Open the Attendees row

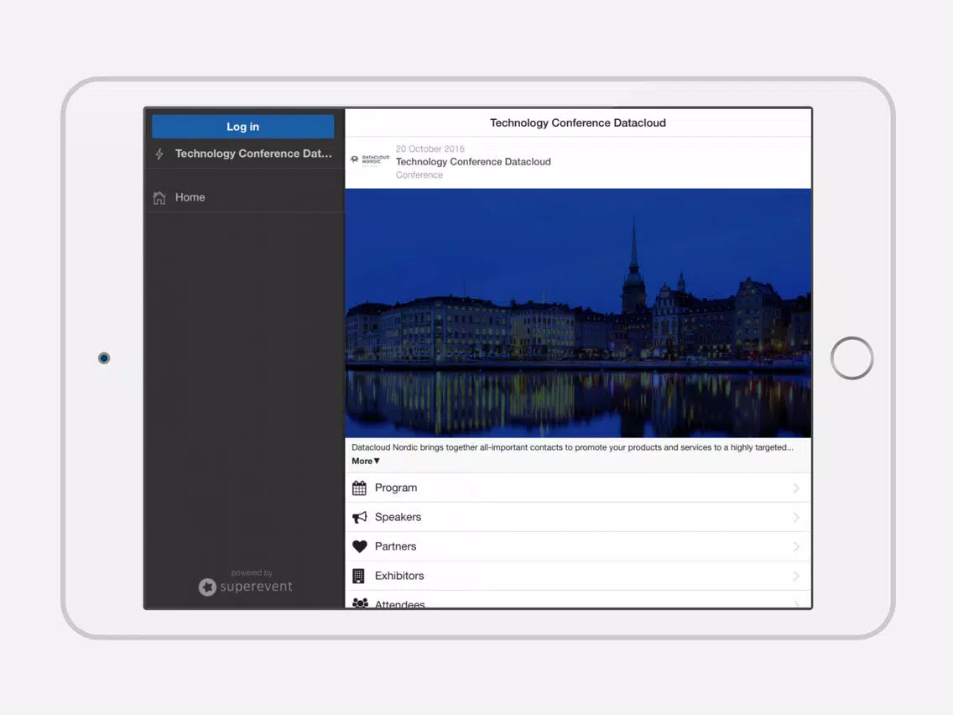pos(578,599)
